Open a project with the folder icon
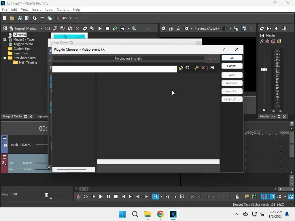295x221 pixels. [12, 18]
